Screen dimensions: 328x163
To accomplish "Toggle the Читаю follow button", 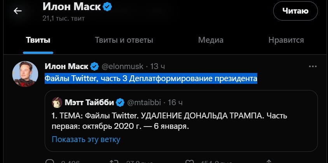I will click(x=296, y=11).
